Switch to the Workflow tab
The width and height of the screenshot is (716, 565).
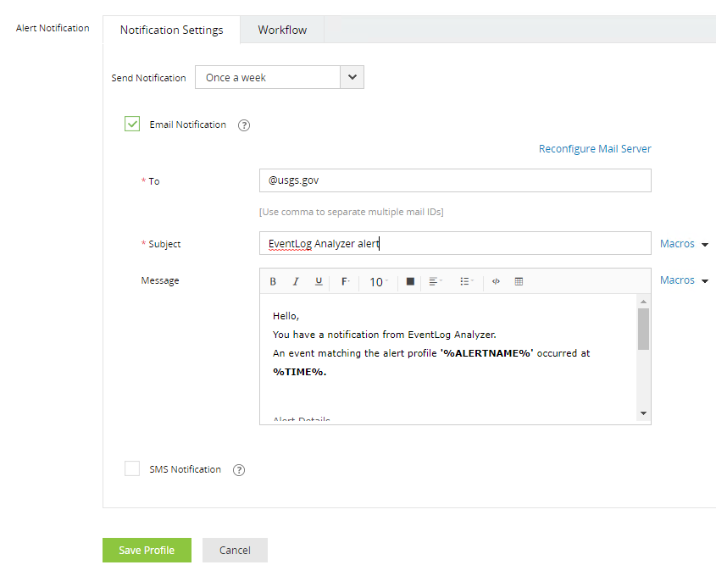click(x=282, y=30)
